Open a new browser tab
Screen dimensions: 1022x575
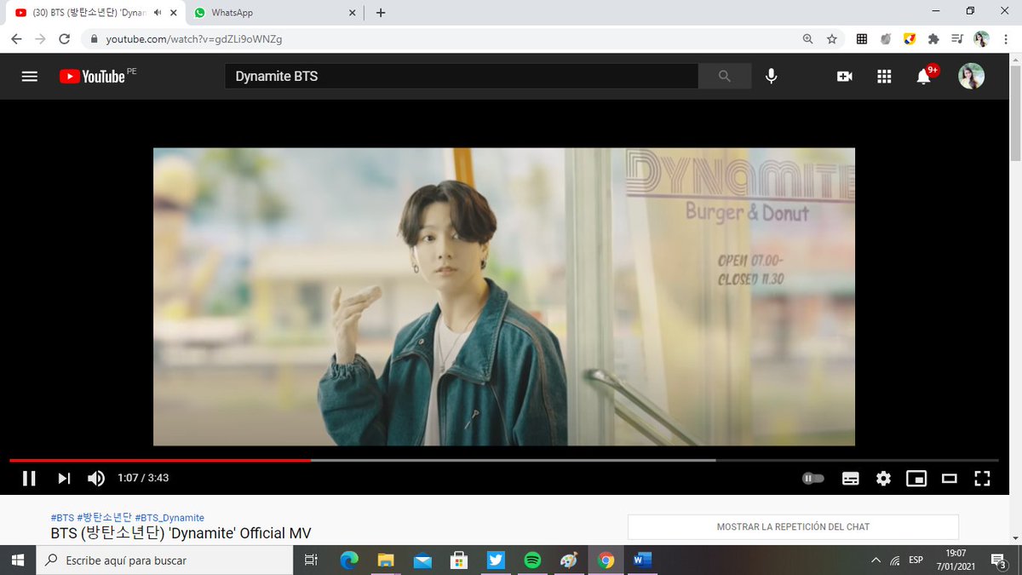pyautogui.click(x=380, y=13)
